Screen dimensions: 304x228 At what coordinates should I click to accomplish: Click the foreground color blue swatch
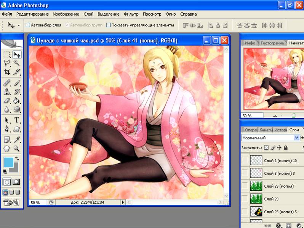pos(8,161)
